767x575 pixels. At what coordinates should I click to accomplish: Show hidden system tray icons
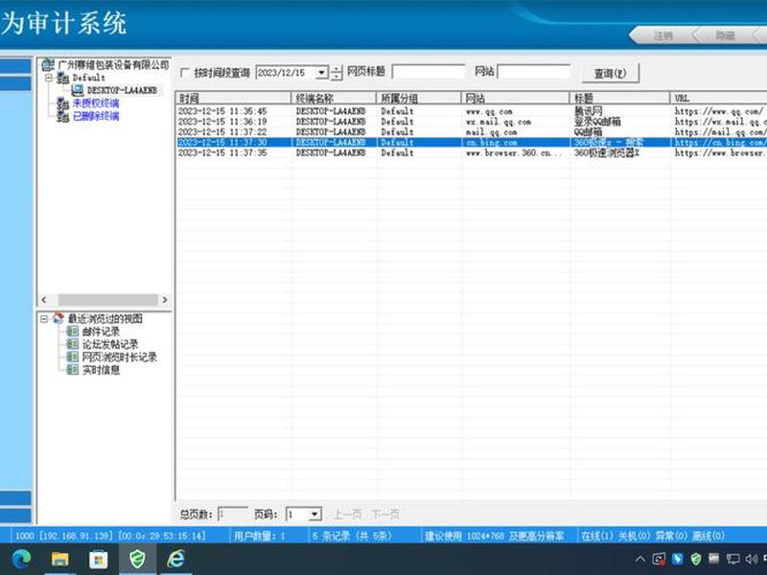tap(639, 559)
